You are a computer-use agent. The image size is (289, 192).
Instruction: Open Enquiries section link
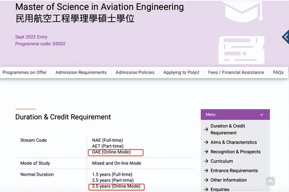pyautogui.click(x=220, y=189)
